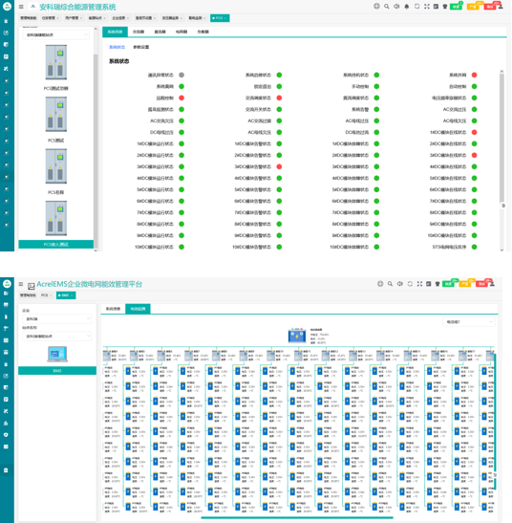The height and width of the screenshot is (523, 512).
Task: Select PCS tab in AcrelEMS window
Action: (x=46, y=295)
